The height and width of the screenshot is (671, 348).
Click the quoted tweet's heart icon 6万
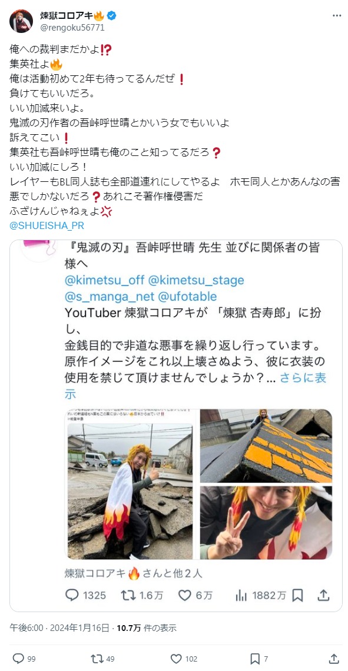click(184, 595)
